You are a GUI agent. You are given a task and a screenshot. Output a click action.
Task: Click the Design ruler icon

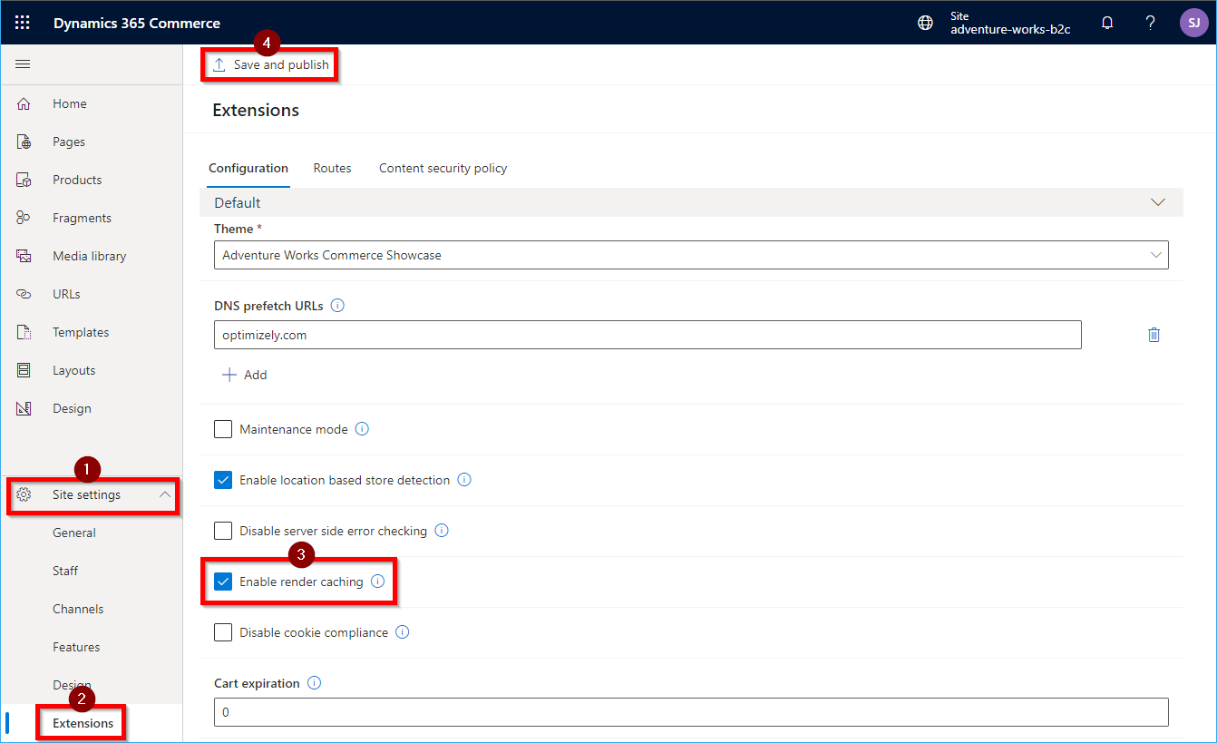24,408
